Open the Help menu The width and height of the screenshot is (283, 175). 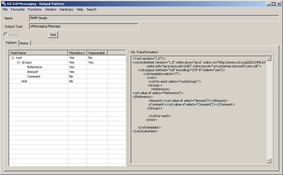click(80, 9)
